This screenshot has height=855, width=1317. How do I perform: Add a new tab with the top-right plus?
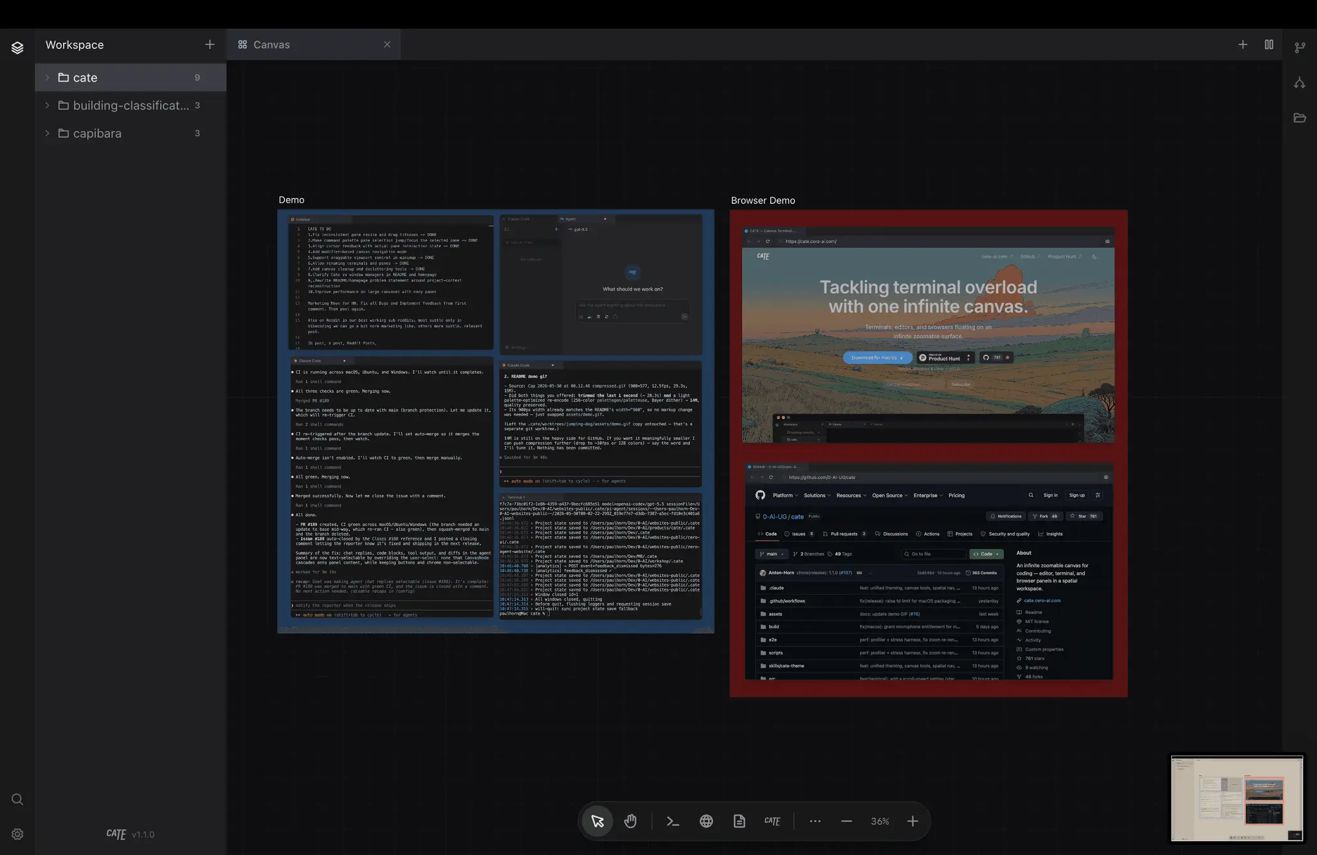point(1242,44)
